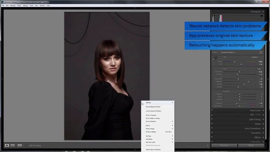Open the Set Flag submenu
This screenshot has height=152, width=270.
158,136
